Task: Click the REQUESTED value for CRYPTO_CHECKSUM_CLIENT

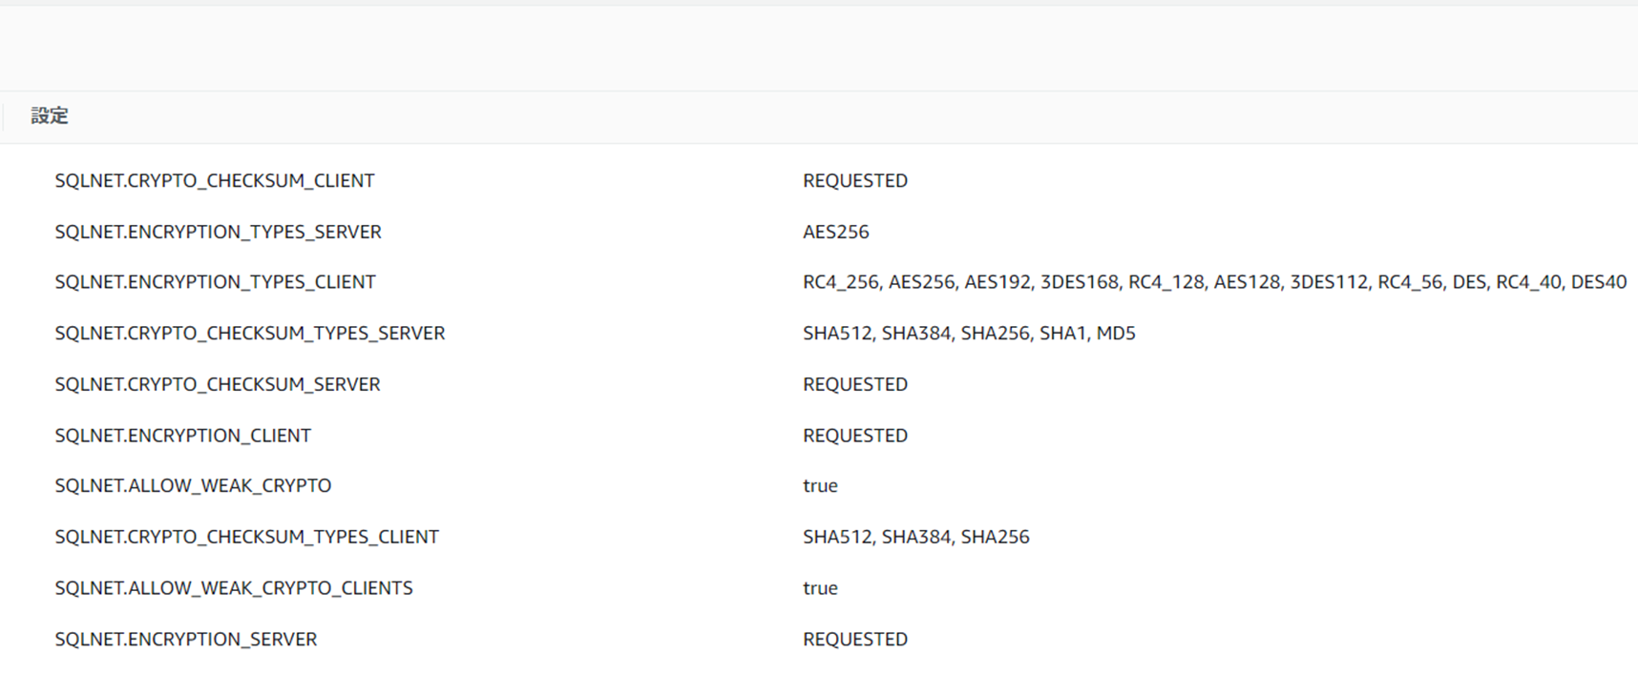Action: coord(854,181)
